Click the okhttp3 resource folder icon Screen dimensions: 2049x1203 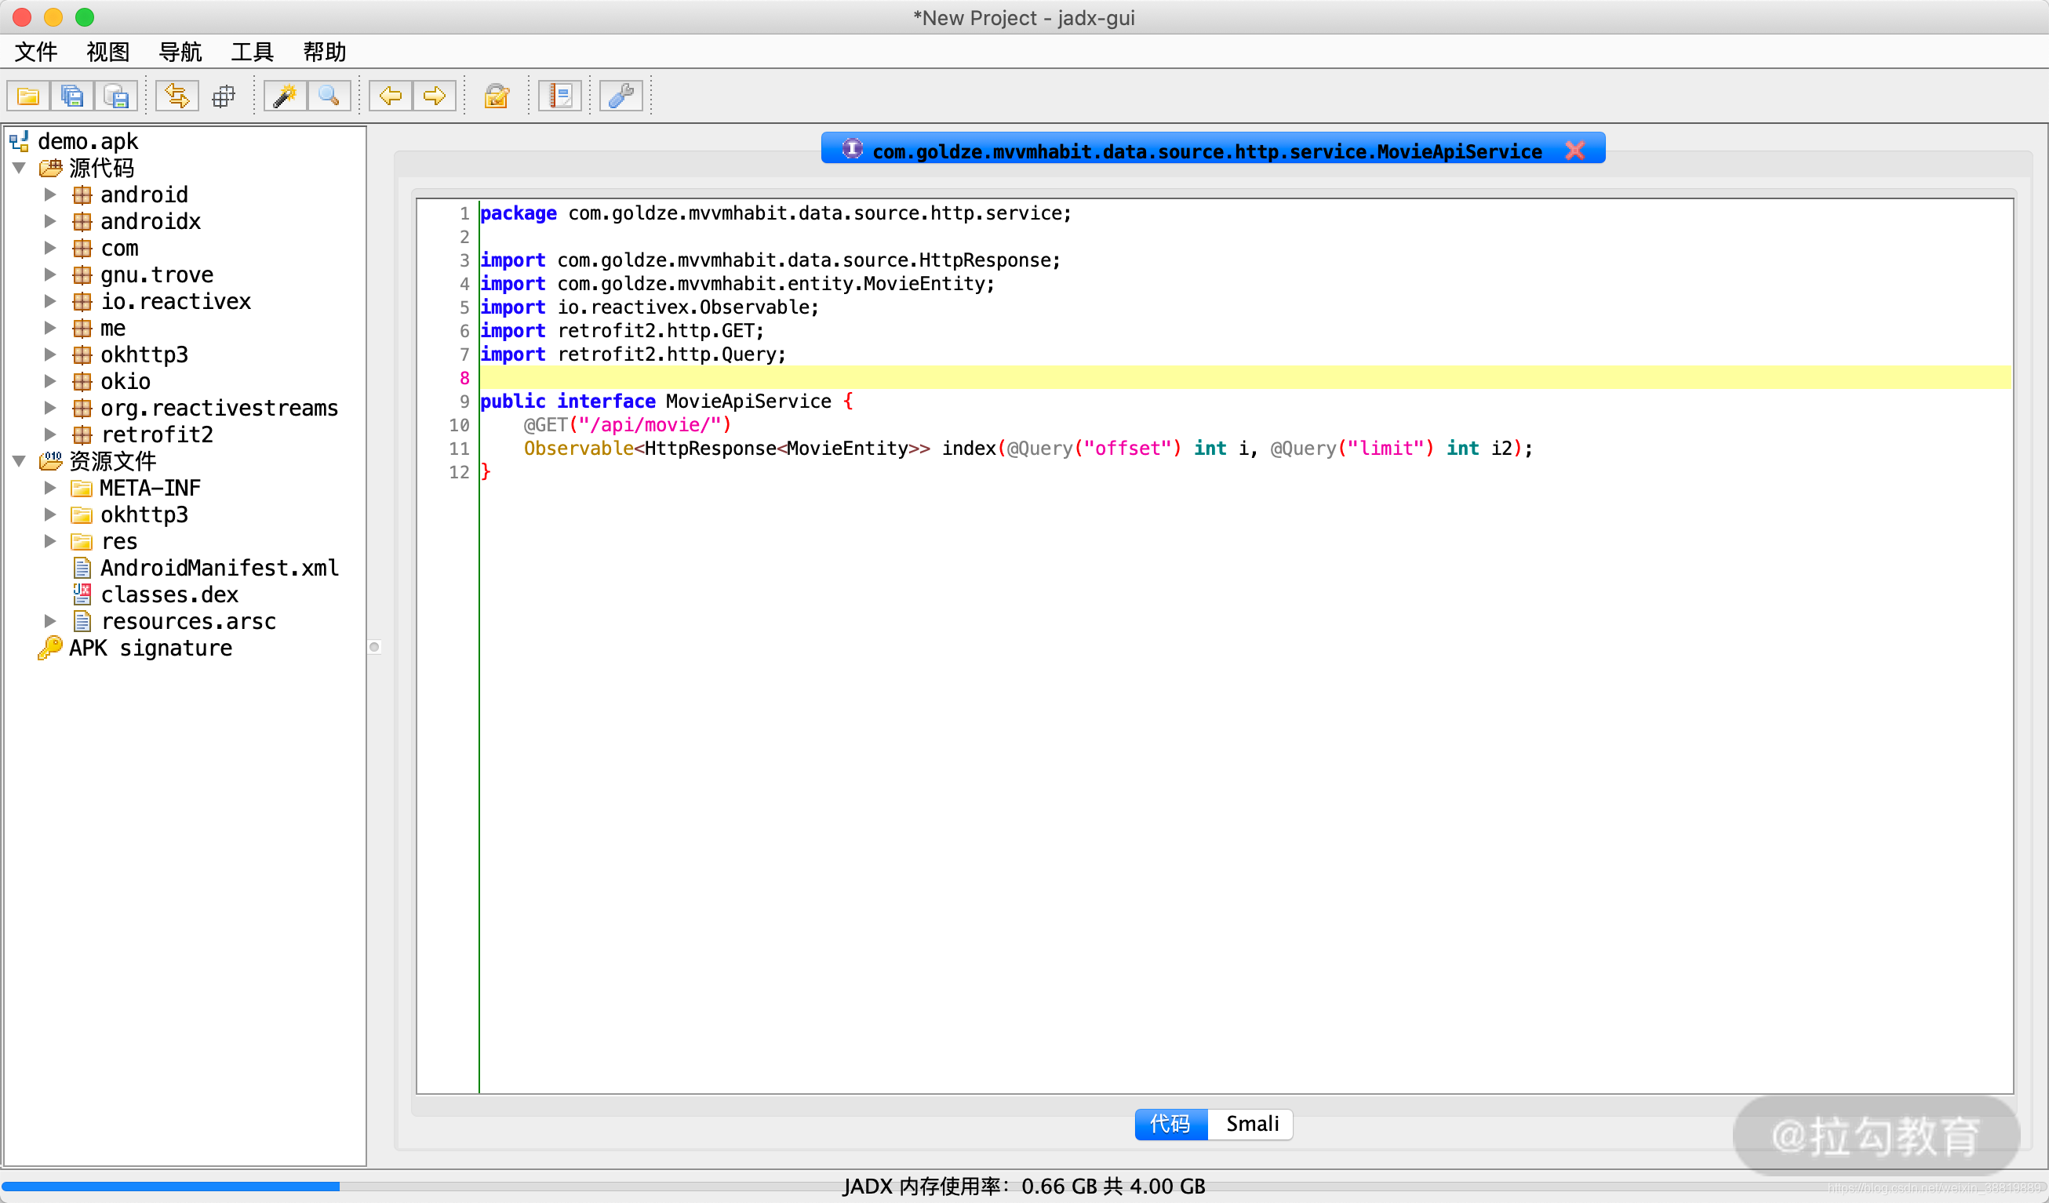coord(82,514)
